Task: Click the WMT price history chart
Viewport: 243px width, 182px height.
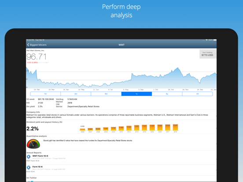Action: click(121, 78)
